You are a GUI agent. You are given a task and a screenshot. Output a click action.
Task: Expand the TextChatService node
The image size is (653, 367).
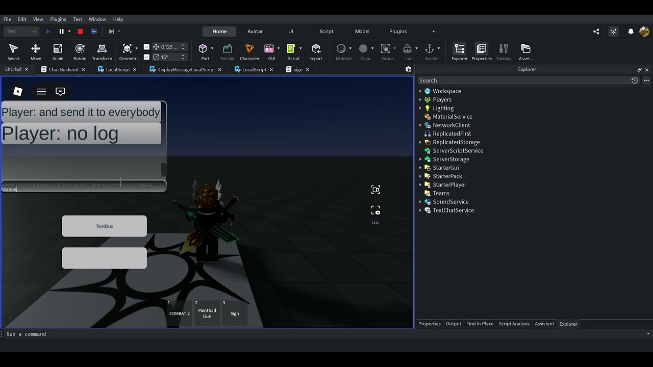(420, 210)
